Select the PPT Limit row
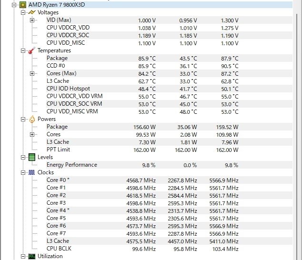The width and height of the screenshot is (302, 260). click(169, 150)
